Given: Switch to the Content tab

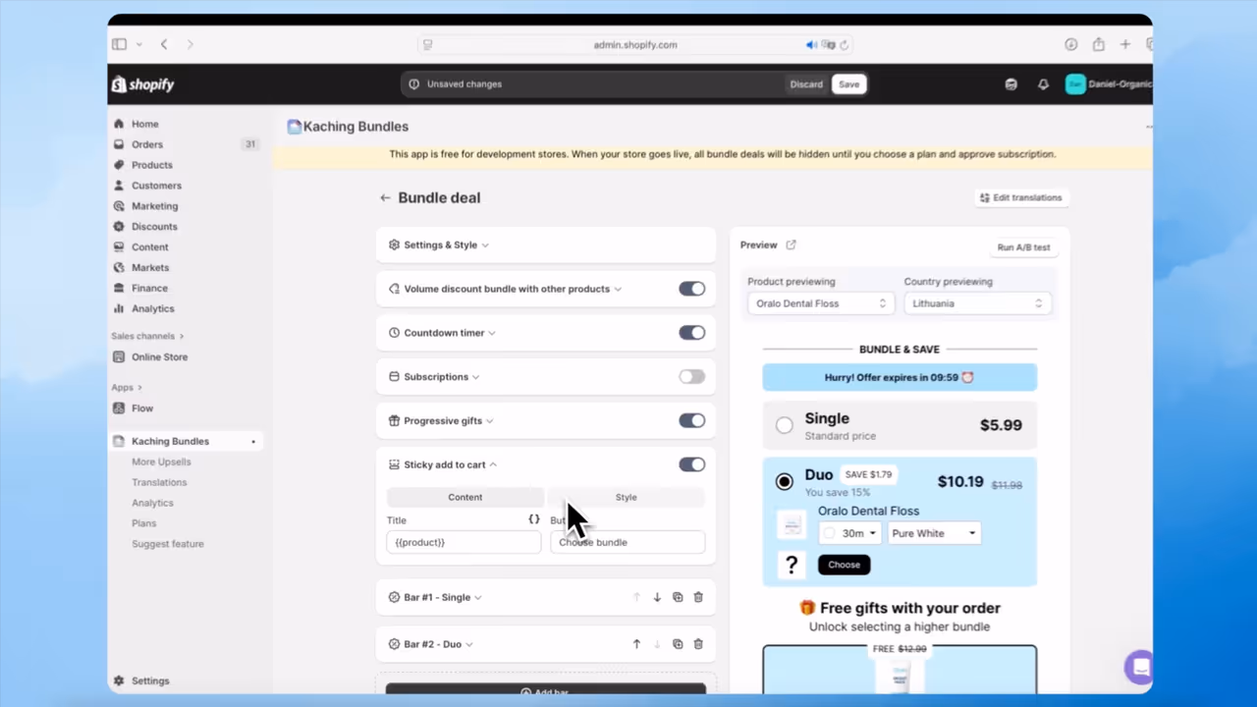Looking at the screenshot, I should [465, 497].
